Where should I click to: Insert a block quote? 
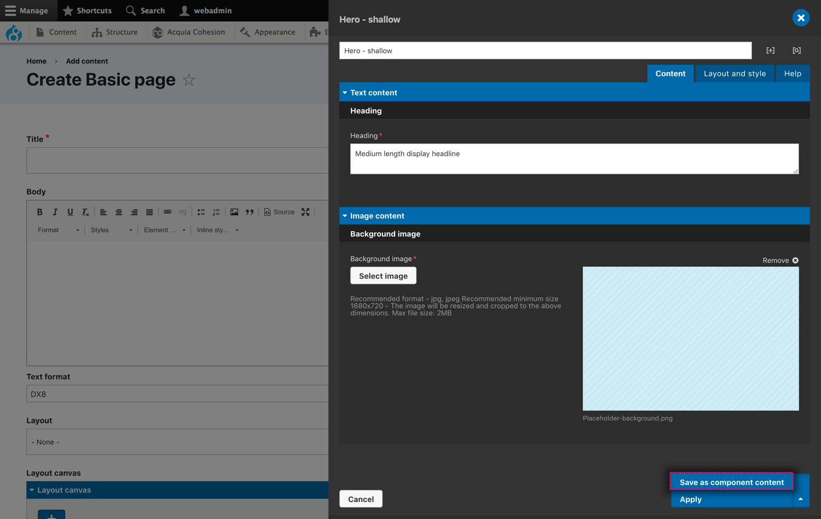coord(250,212)
